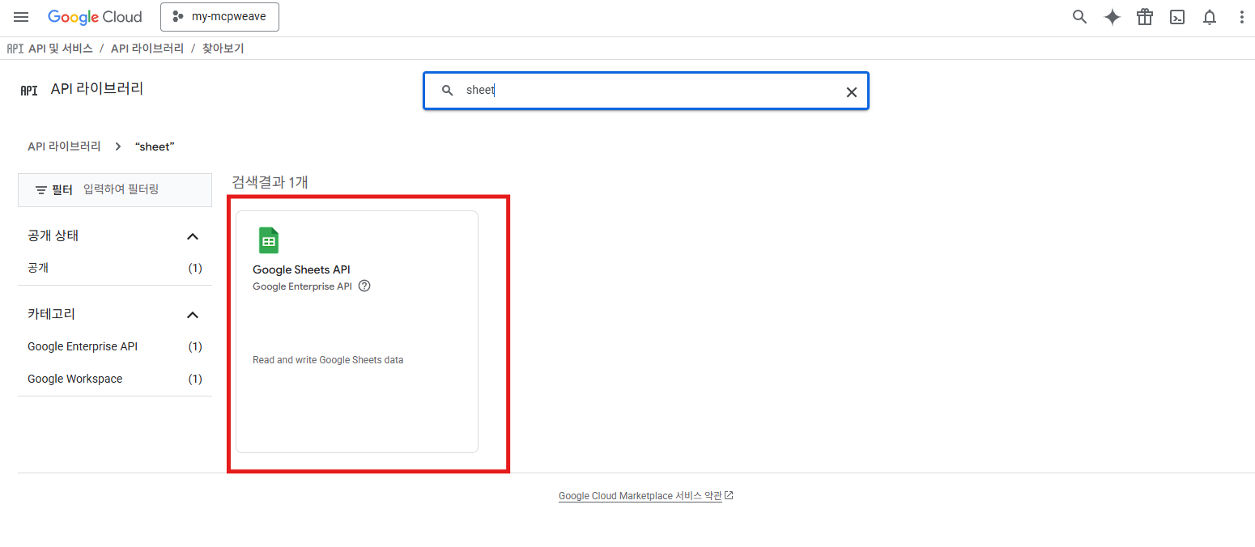This screenshot has width=1255, height=547.
Task: Open Gemini AI sparkle assistant icon
Action: pos(1112,17)
